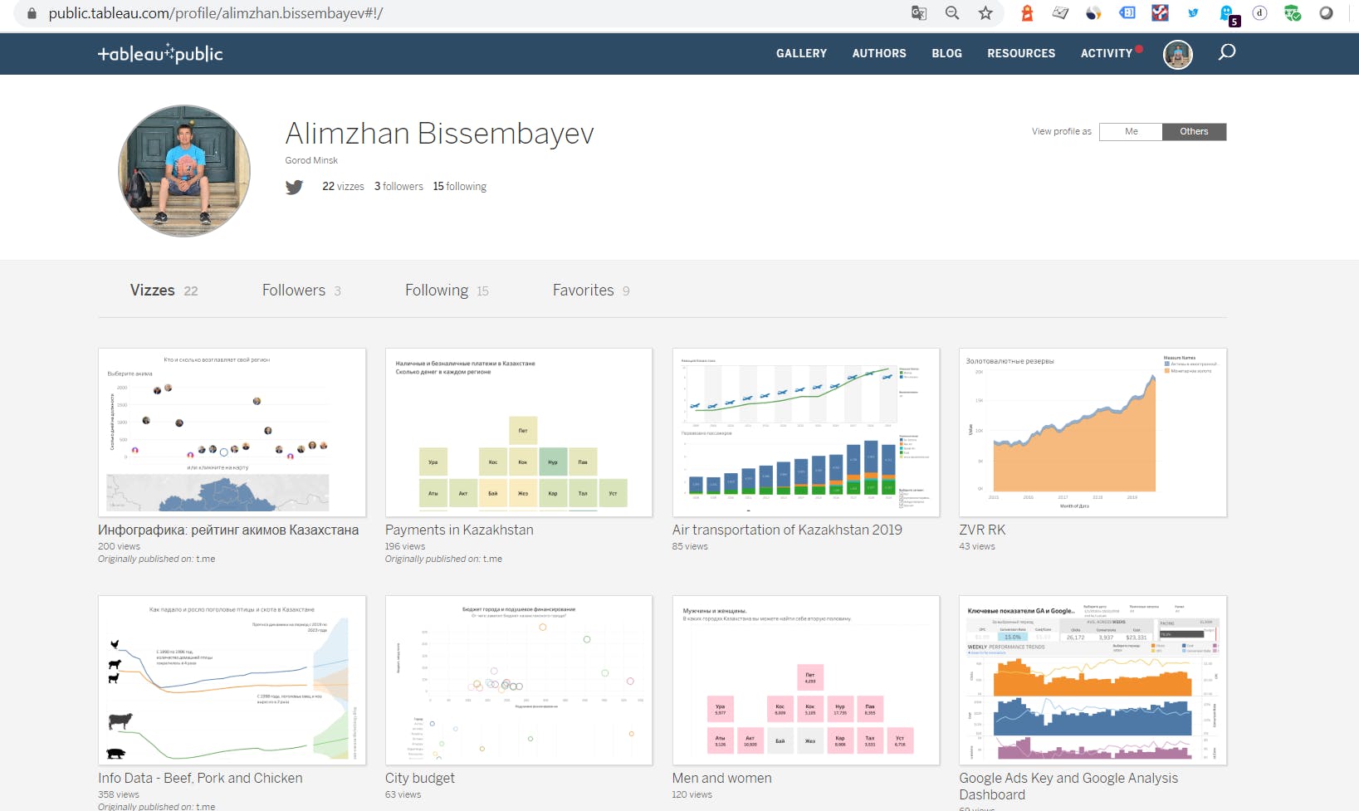Click the 15 following link under name
This screenshot has width=1359, height=811.
[459, 187]
